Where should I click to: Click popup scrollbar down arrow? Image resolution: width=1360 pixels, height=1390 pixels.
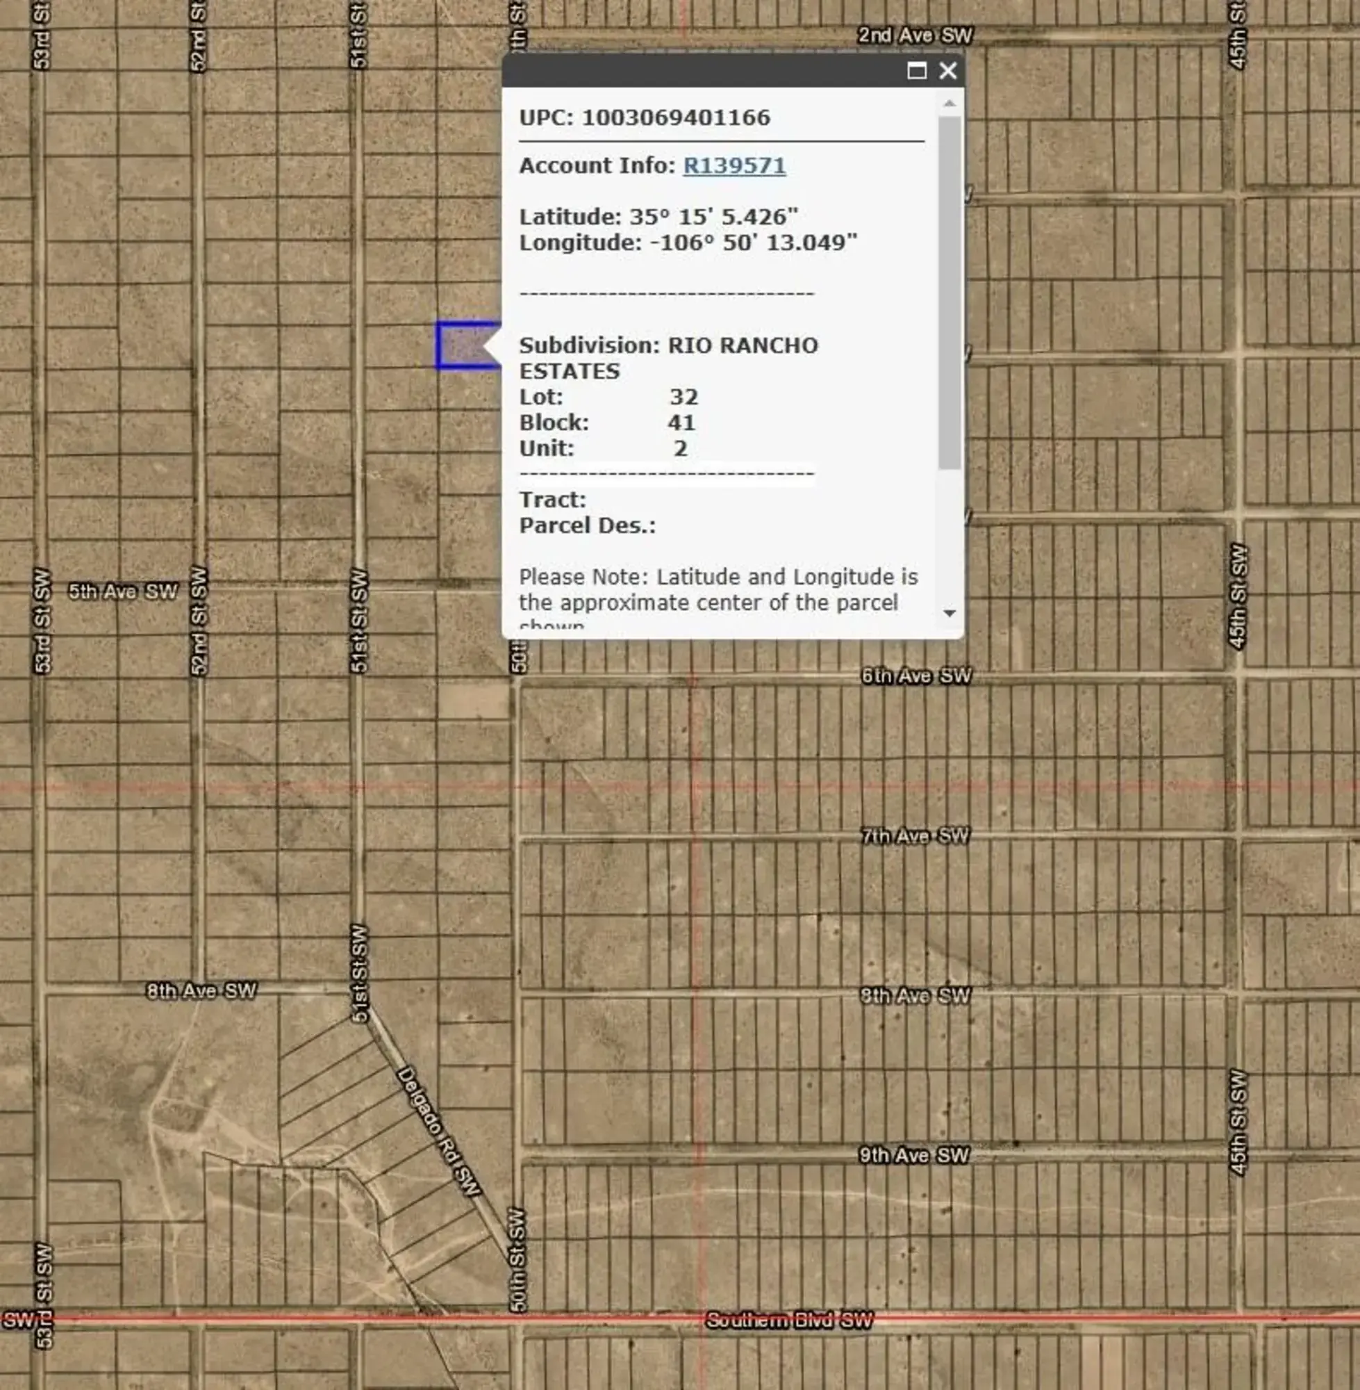949,613
